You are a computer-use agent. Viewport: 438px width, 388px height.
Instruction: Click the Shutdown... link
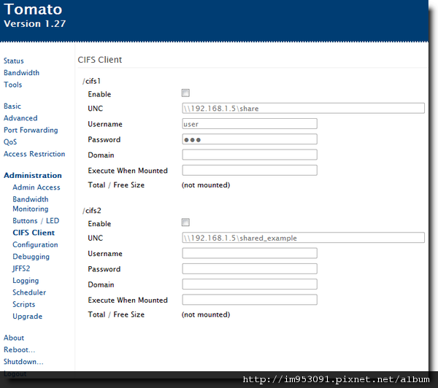[x=23, y=362]
